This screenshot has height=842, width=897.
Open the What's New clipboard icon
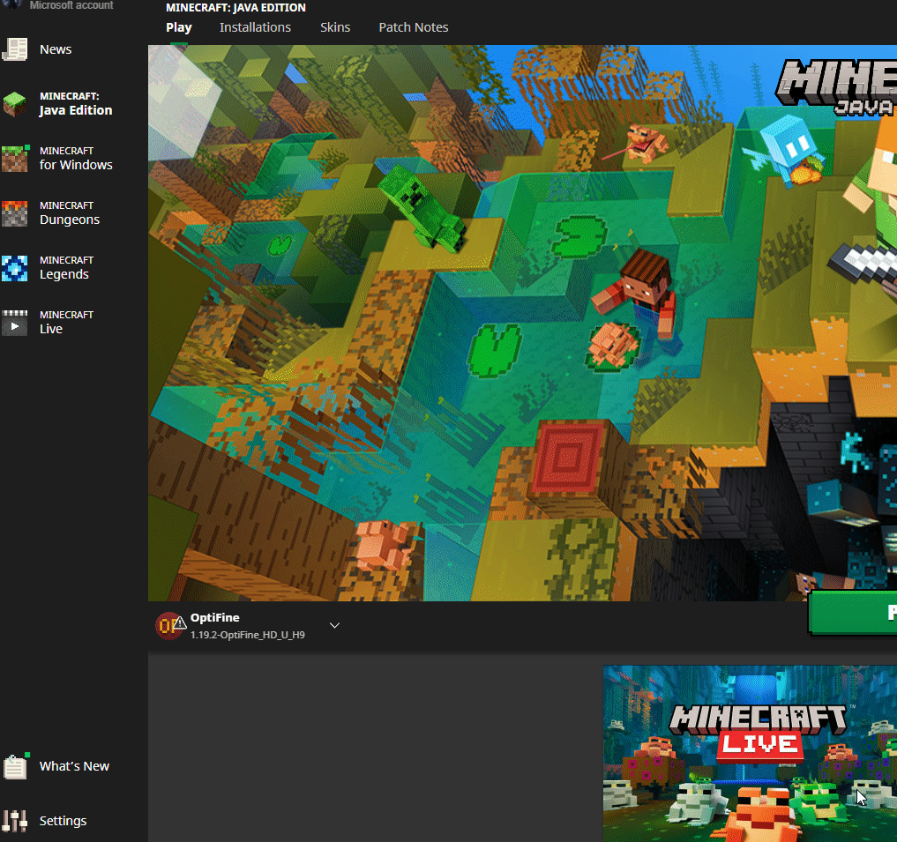15,766
